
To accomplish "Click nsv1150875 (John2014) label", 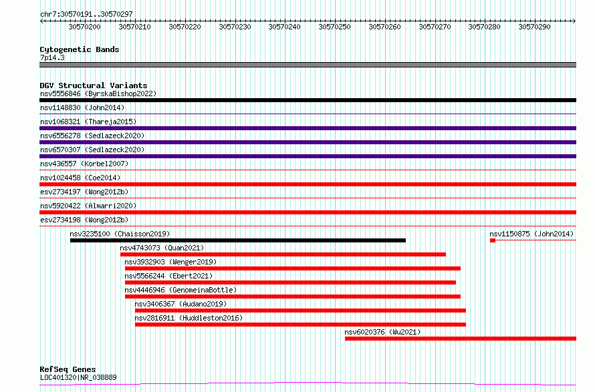I will [x=531, y=234].
